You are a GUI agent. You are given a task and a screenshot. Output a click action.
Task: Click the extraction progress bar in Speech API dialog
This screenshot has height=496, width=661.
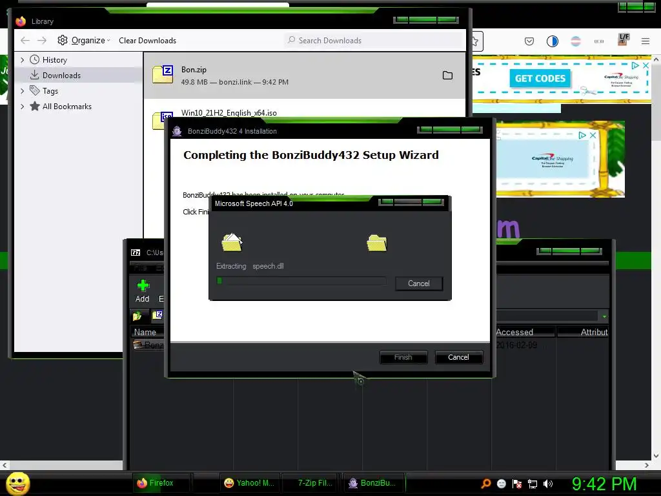[x=301, y=281]
